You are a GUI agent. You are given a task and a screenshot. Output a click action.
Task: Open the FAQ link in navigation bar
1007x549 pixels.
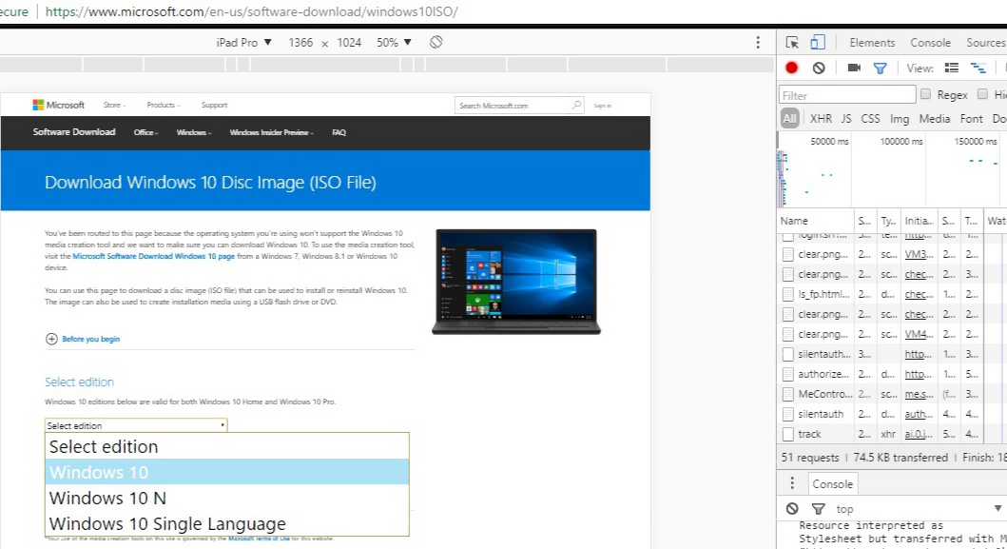coord(339,132)
